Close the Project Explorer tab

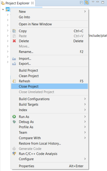click(x=32, y=3)
